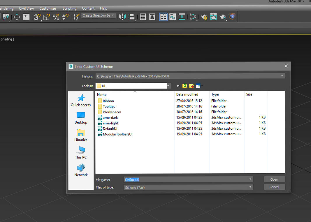Open the Civil View menu
The width and height of the screenshot is (311, 222).
27,8
